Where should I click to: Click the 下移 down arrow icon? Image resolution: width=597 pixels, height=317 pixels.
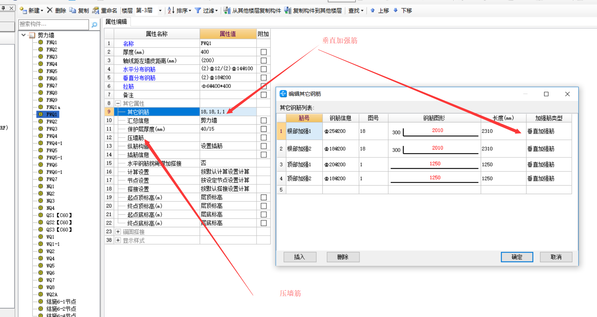(395, 10)
